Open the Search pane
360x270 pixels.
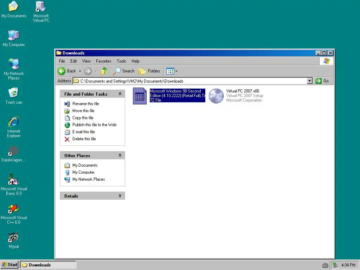(x=124, y=71)
